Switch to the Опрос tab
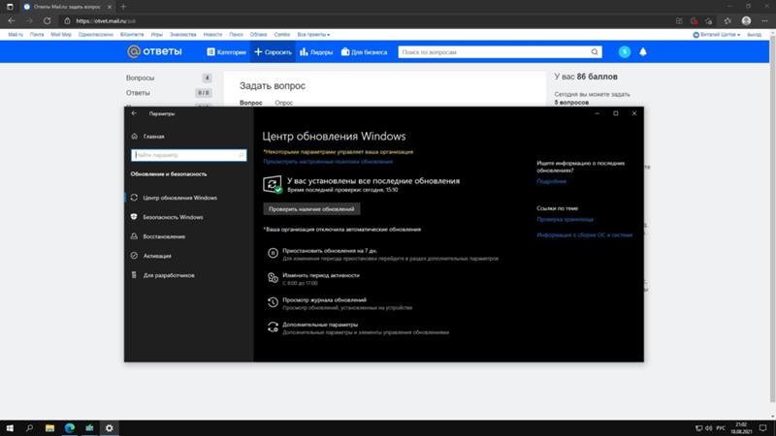The width and height of the screenshot is (776, 436). tap(283, 103)
